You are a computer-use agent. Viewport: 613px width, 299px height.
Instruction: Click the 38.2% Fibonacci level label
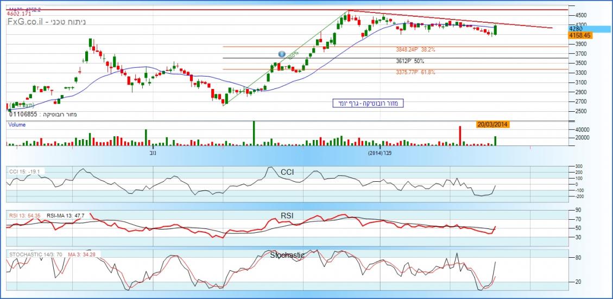[415, 49]
